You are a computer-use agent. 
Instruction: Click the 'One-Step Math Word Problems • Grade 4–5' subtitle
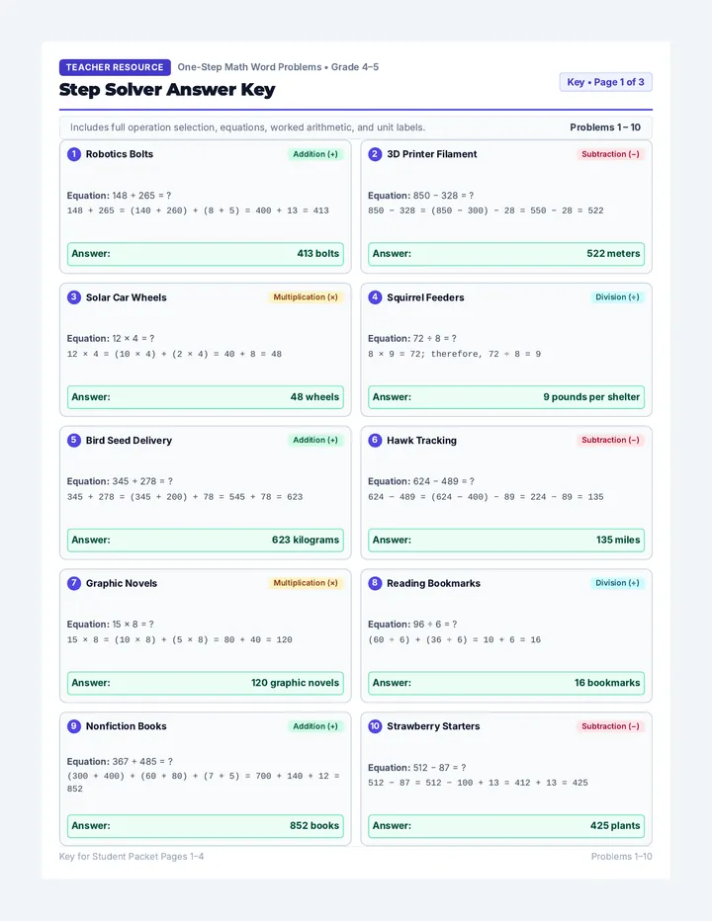[x=278, y=67]
